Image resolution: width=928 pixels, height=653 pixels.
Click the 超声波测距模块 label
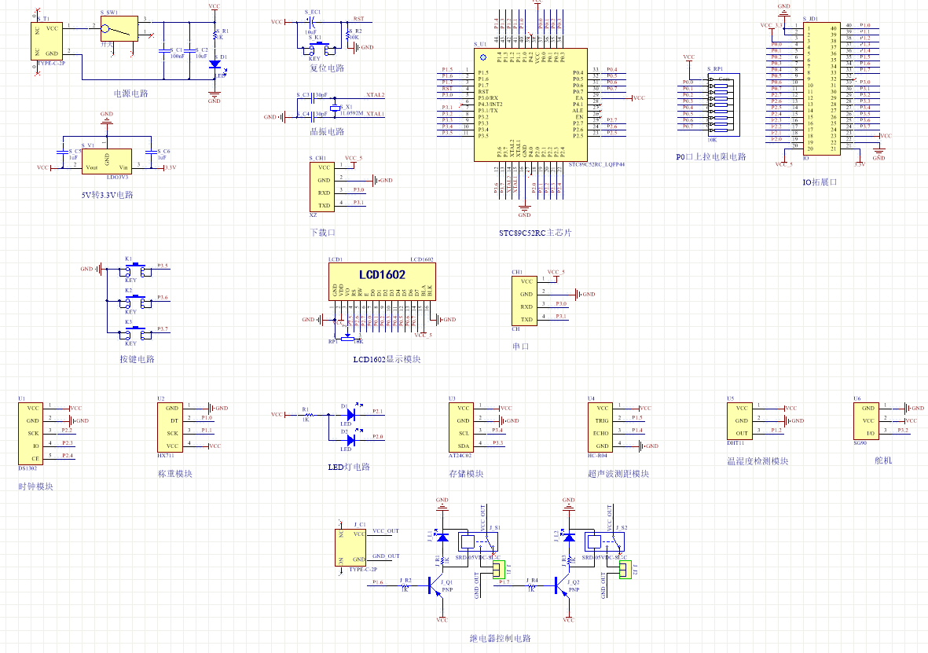618,474
